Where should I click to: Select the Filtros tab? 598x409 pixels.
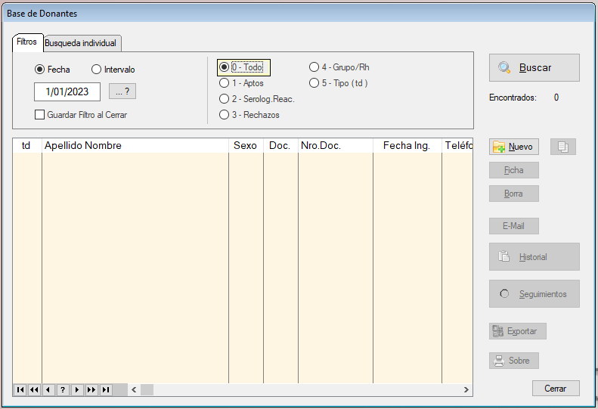coord(26,42)
